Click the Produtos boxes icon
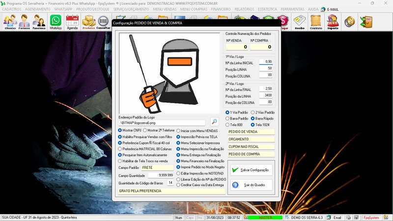The width and height of the screenshot is (393, 221). tap(88, 22)
